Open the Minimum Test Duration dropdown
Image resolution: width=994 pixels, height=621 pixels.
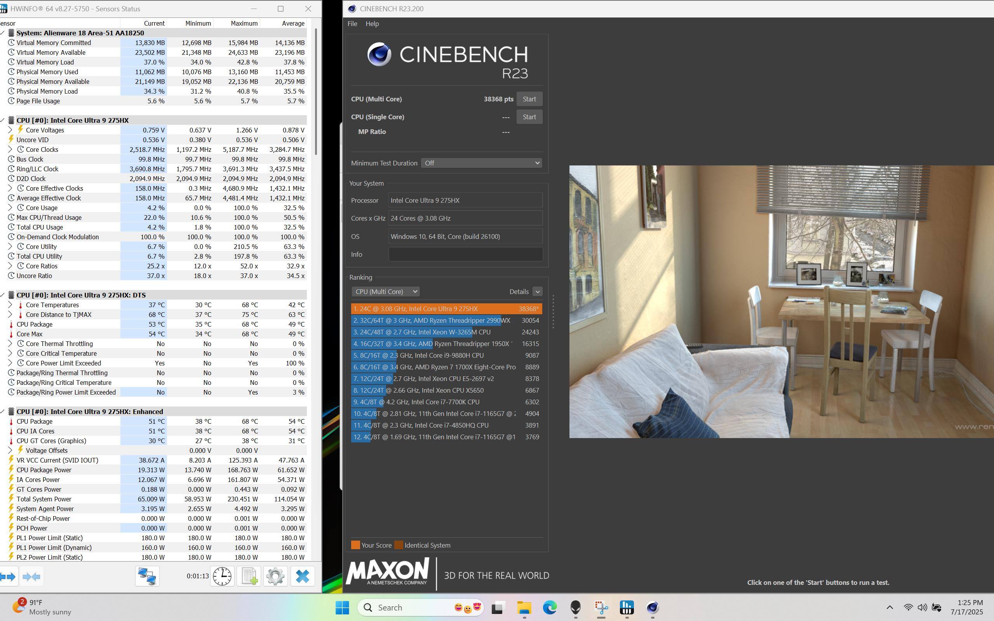click(x=481, y=163)
